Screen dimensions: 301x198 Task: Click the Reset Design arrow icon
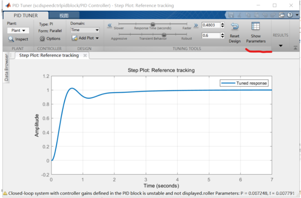pos(235,27)
